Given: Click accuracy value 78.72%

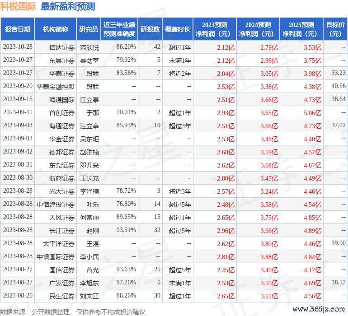Looking at the screenshot, I should coord(126,191).
